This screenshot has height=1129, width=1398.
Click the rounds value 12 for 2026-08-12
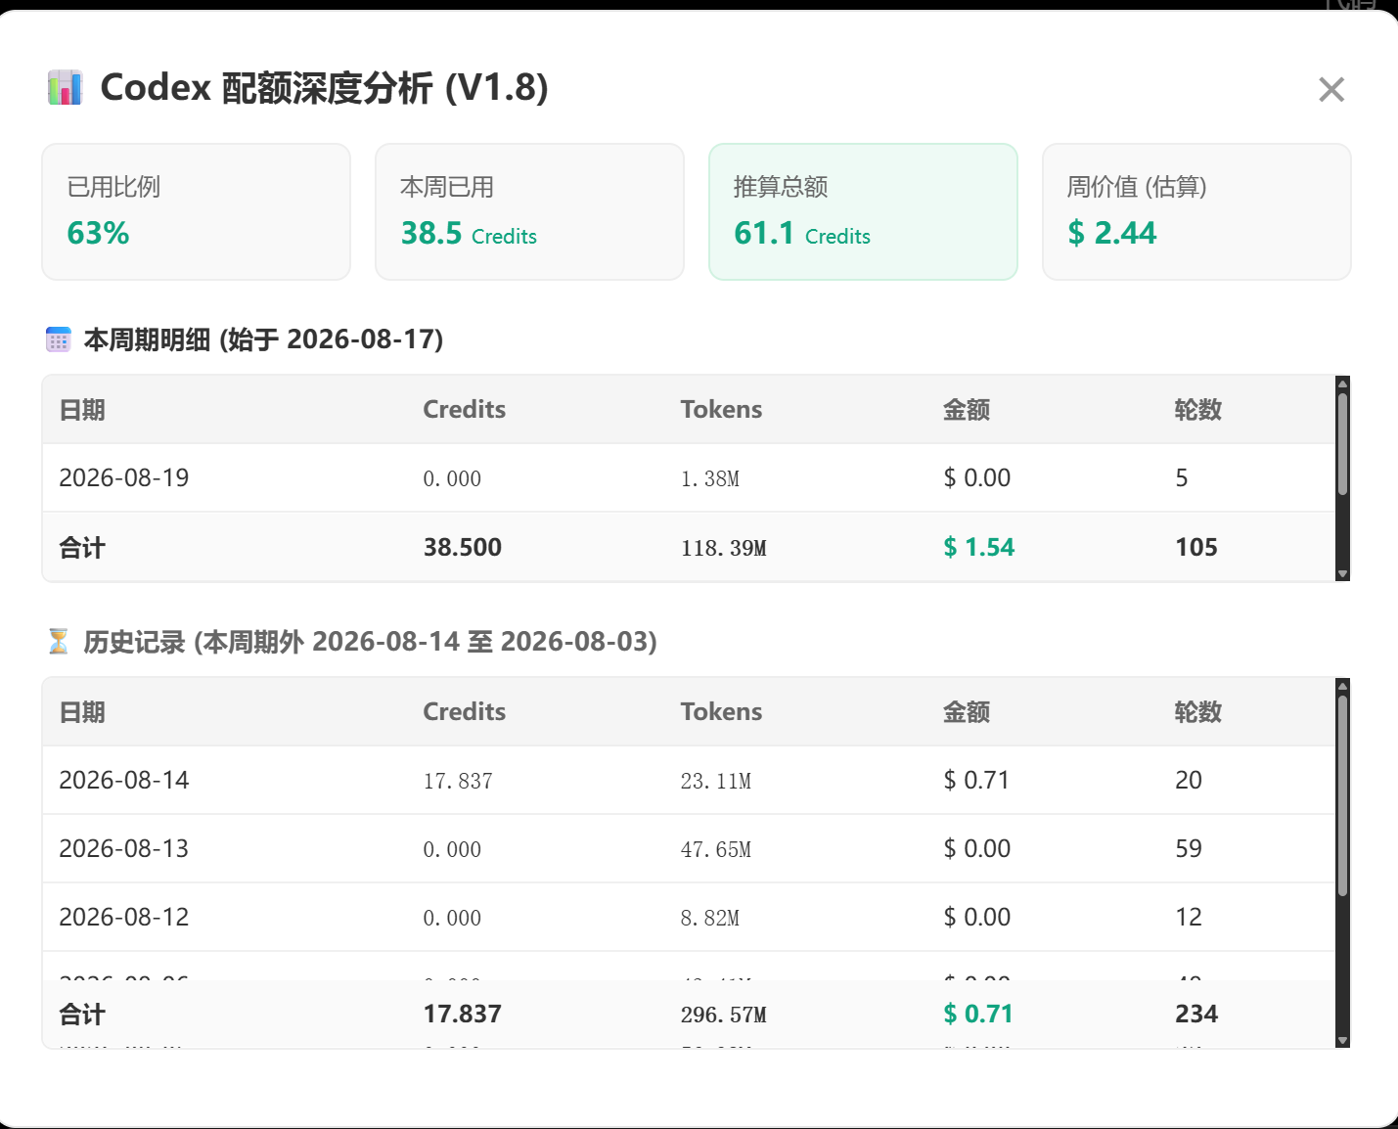click(x=1189, y=917)
